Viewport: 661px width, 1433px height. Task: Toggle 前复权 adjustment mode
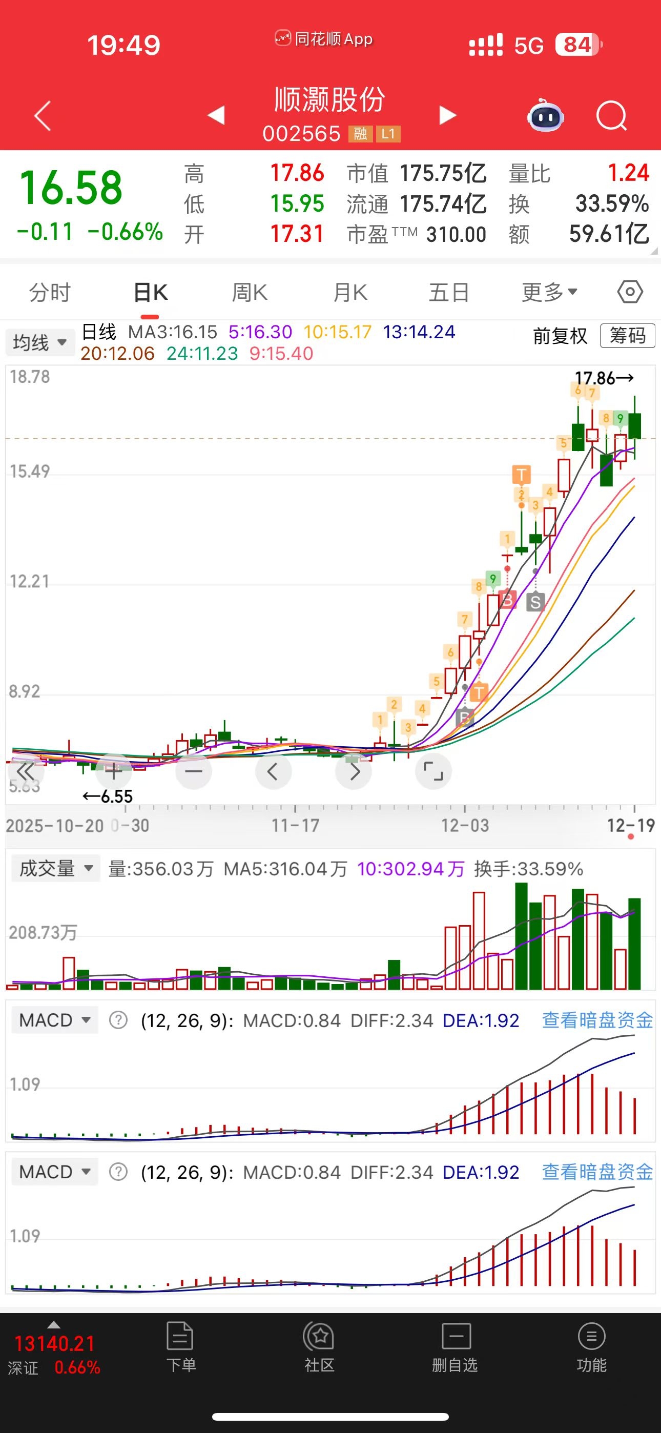coord(560,336)
